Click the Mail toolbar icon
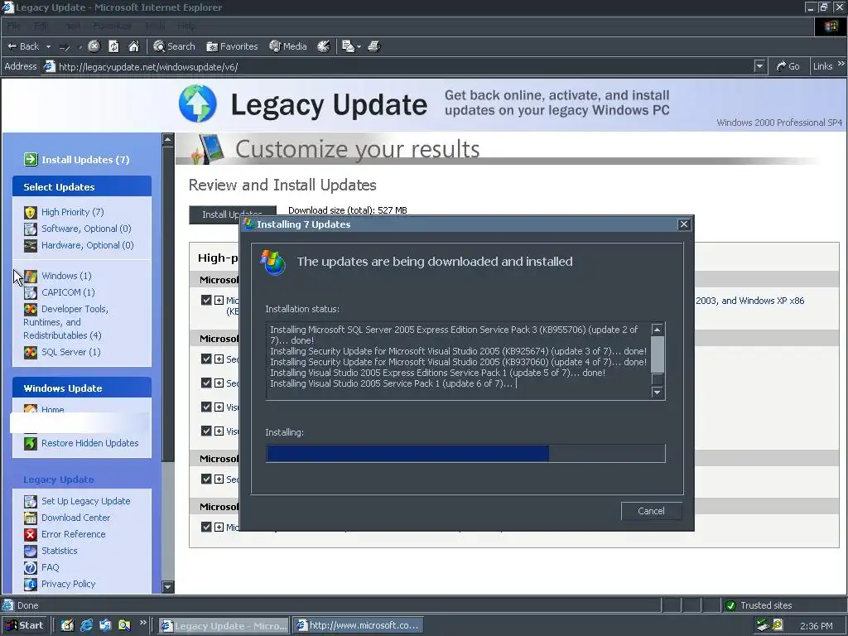 (348, 46)
